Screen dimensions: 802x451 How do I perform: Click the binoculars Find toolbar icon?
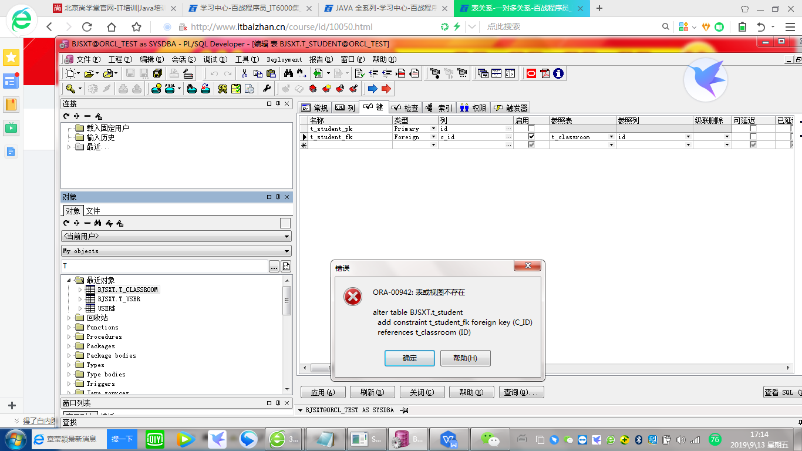288,73
